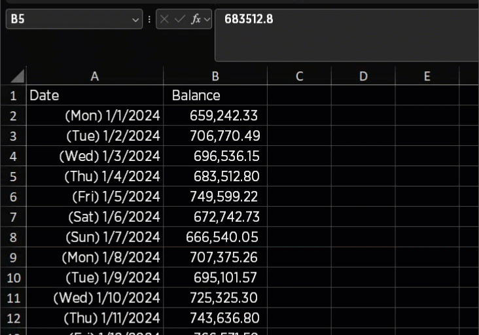This screenshot has height=335, width=479.
Task: Open Insert Function with the fx icon
Action: [196, 20]
